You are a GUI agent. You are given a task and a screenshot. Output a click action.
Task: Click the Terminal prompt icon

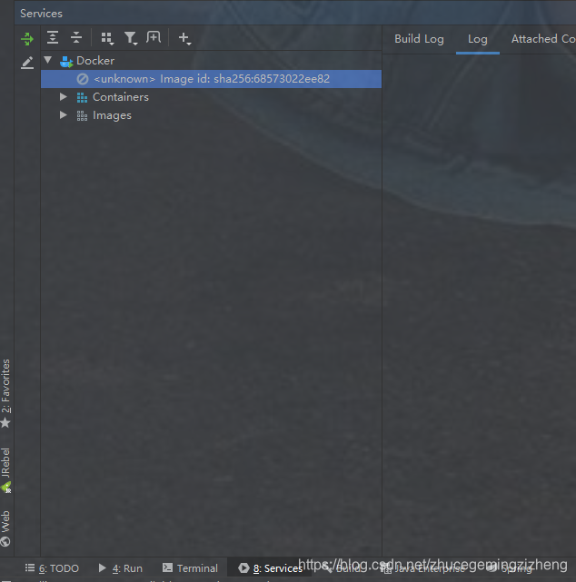[167, 567]
